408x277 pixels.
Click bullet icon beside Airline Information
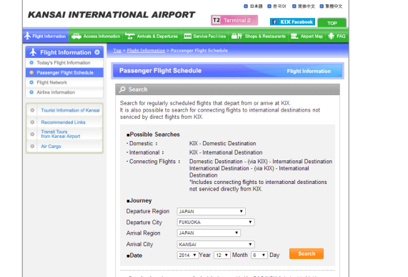31,92
